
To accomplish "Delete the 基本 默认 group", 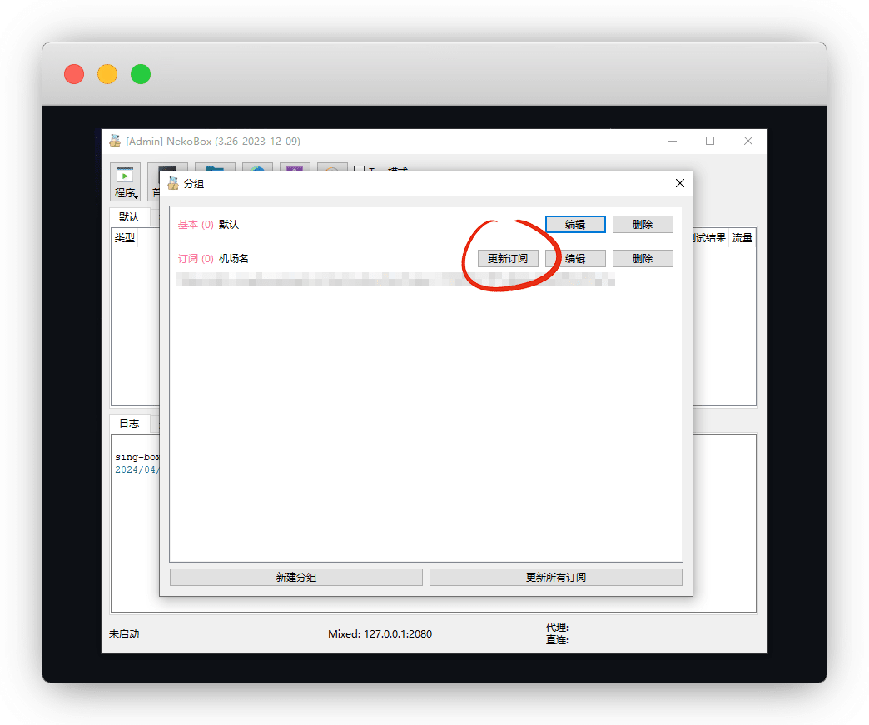I will (x=643, y=225).
